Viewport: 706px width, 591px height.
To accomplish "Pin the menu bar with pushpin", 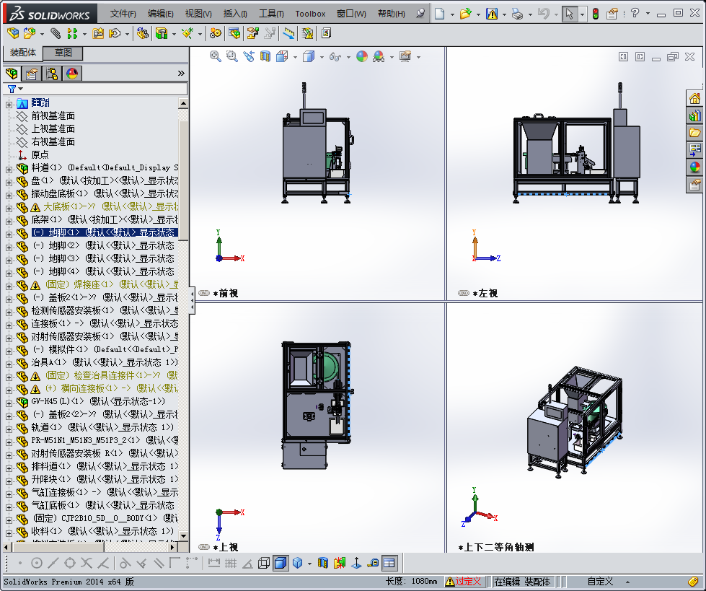I will point(420,14).
